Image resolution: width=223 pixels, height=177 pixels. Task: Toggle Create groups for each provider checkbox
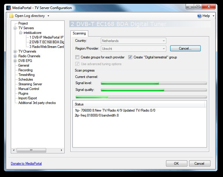(77, 57)
